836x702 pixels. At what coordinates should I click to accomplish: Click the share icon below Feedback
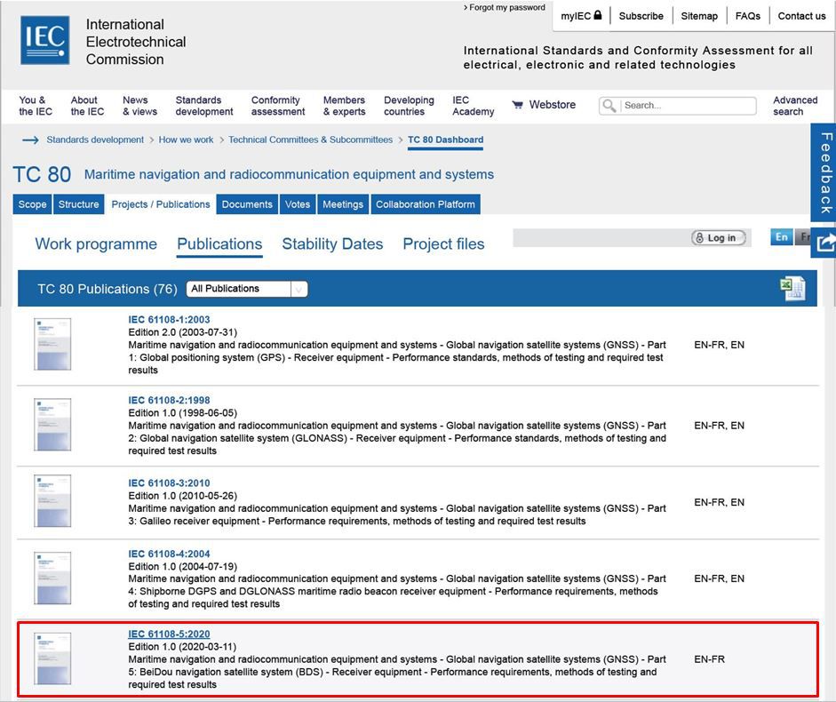point(824,242)
